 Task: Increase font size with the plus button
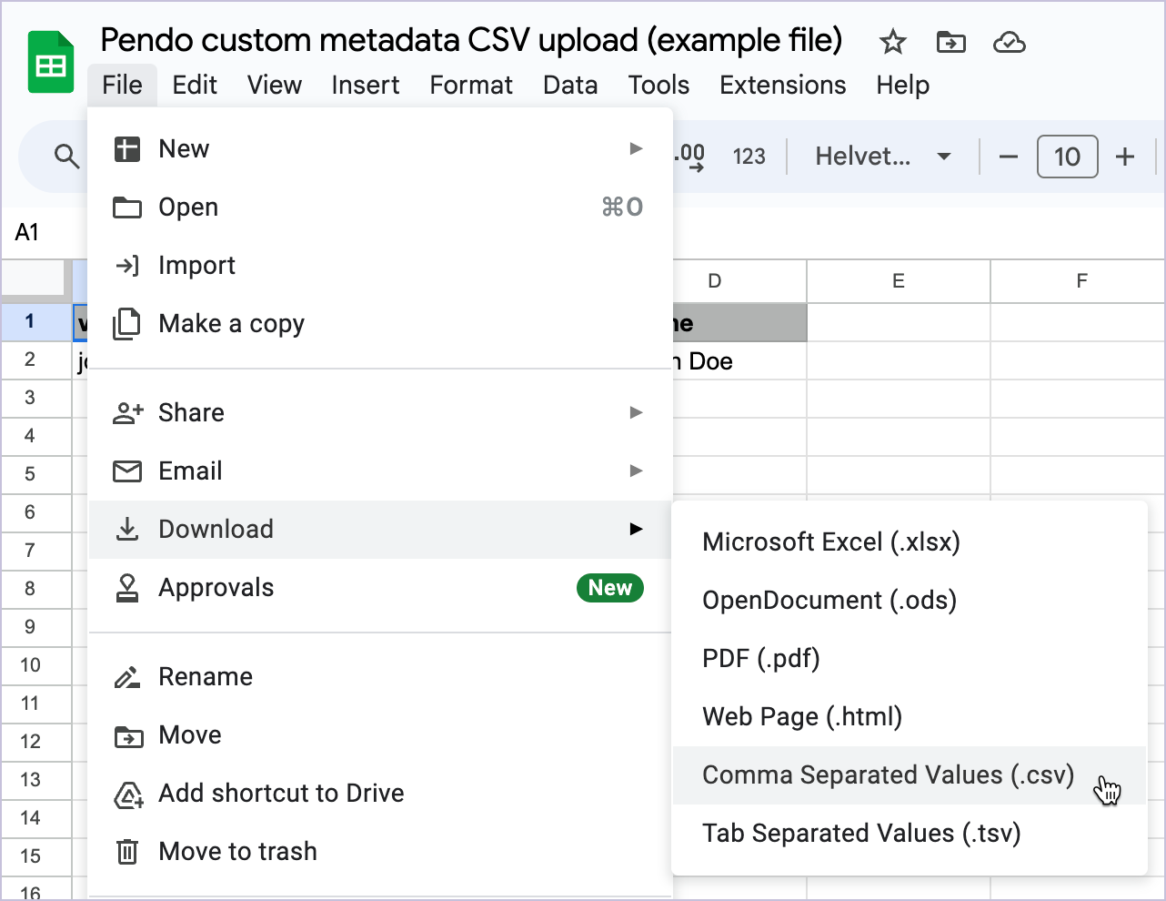pyautogui.click(x=1125, y=157)
